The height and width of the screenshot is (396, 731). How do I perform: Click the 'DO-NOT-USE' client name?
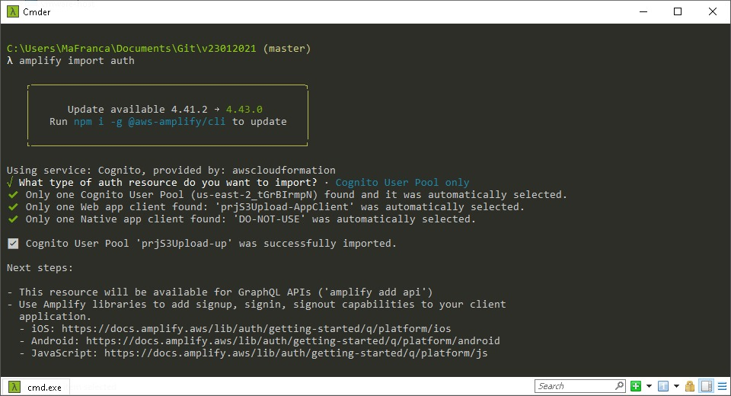[269, 219]
